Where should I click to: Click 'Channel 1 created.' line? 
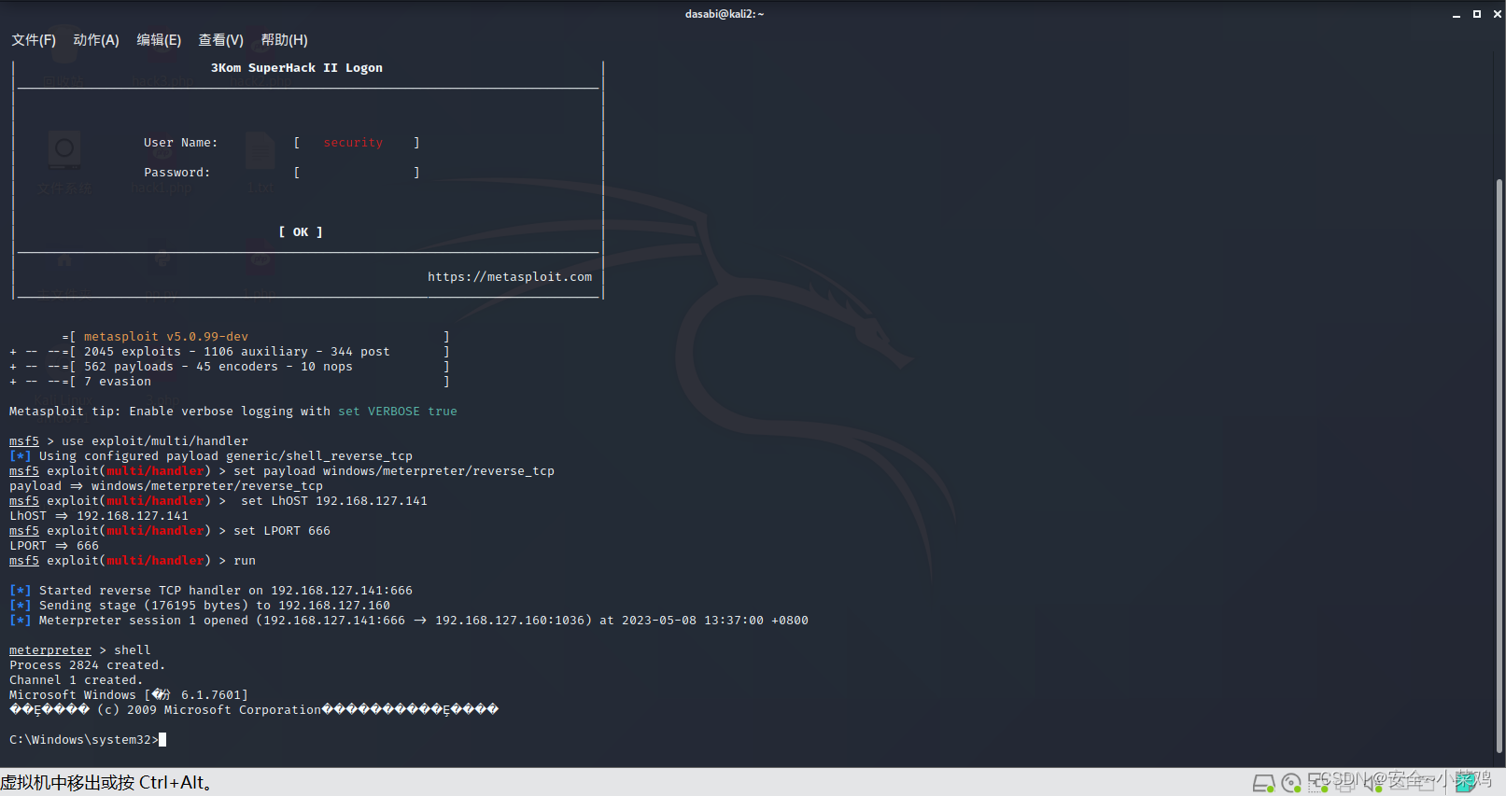coord(77,680)
